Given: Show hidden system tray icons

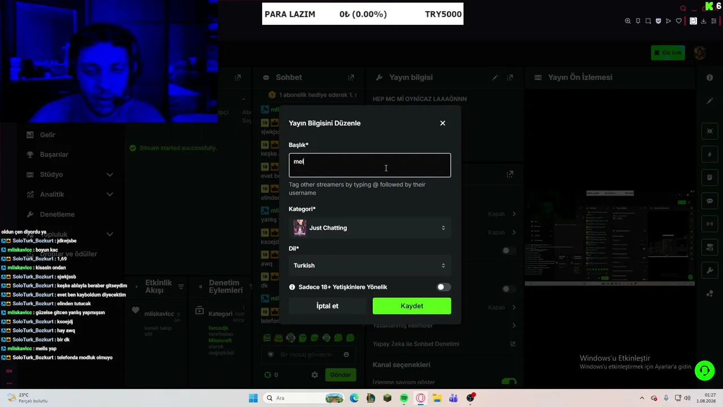Looking at the screenshot, I should 641,398.
